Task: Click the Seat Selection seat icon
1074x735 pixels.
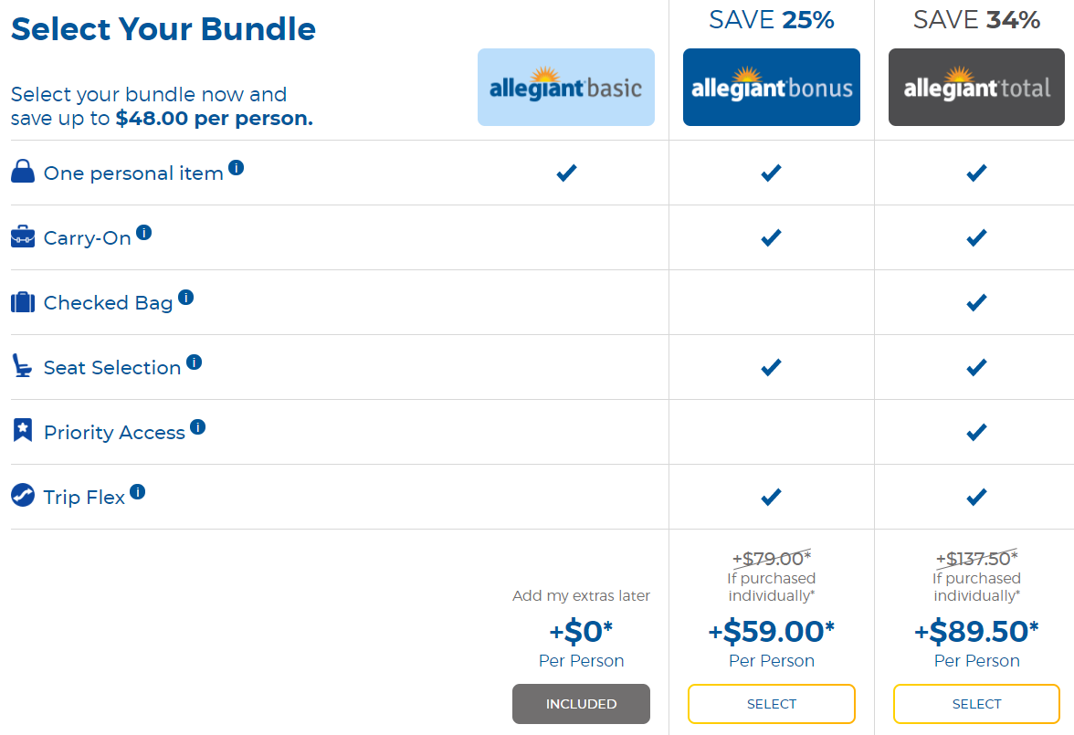Action: point(22,366)
